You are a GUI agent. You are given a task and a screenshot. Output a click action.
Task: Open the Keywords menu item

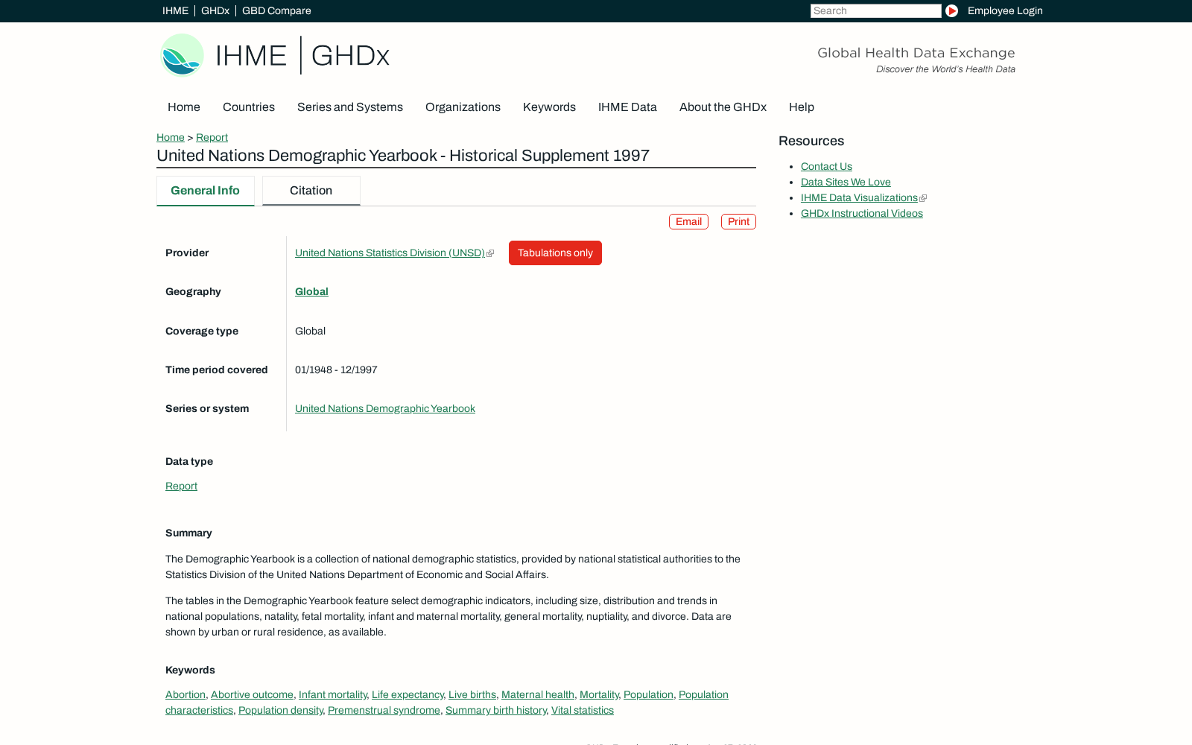(x=549, y=107)
